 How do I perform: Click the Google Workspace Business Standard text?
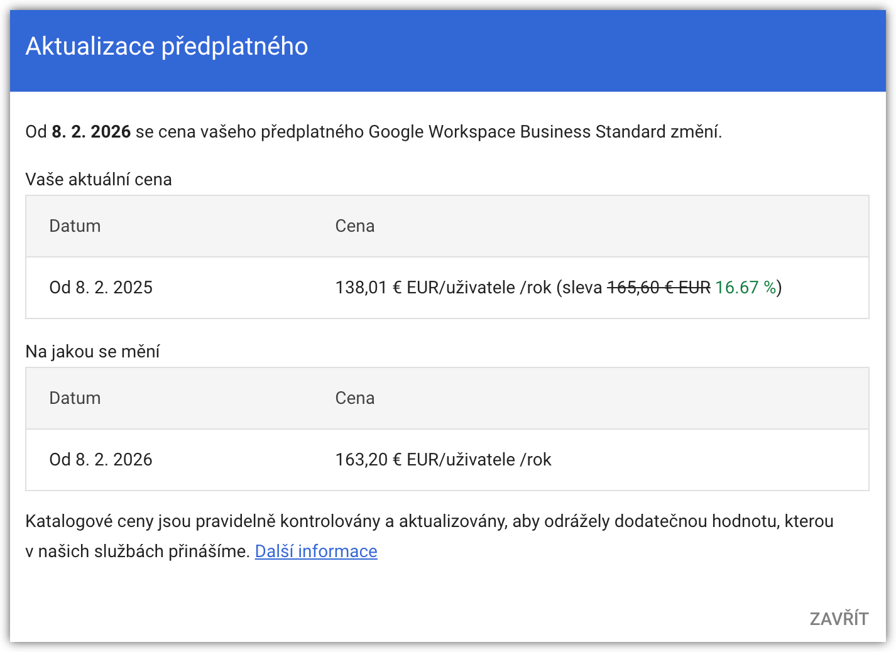pos(516,132)
